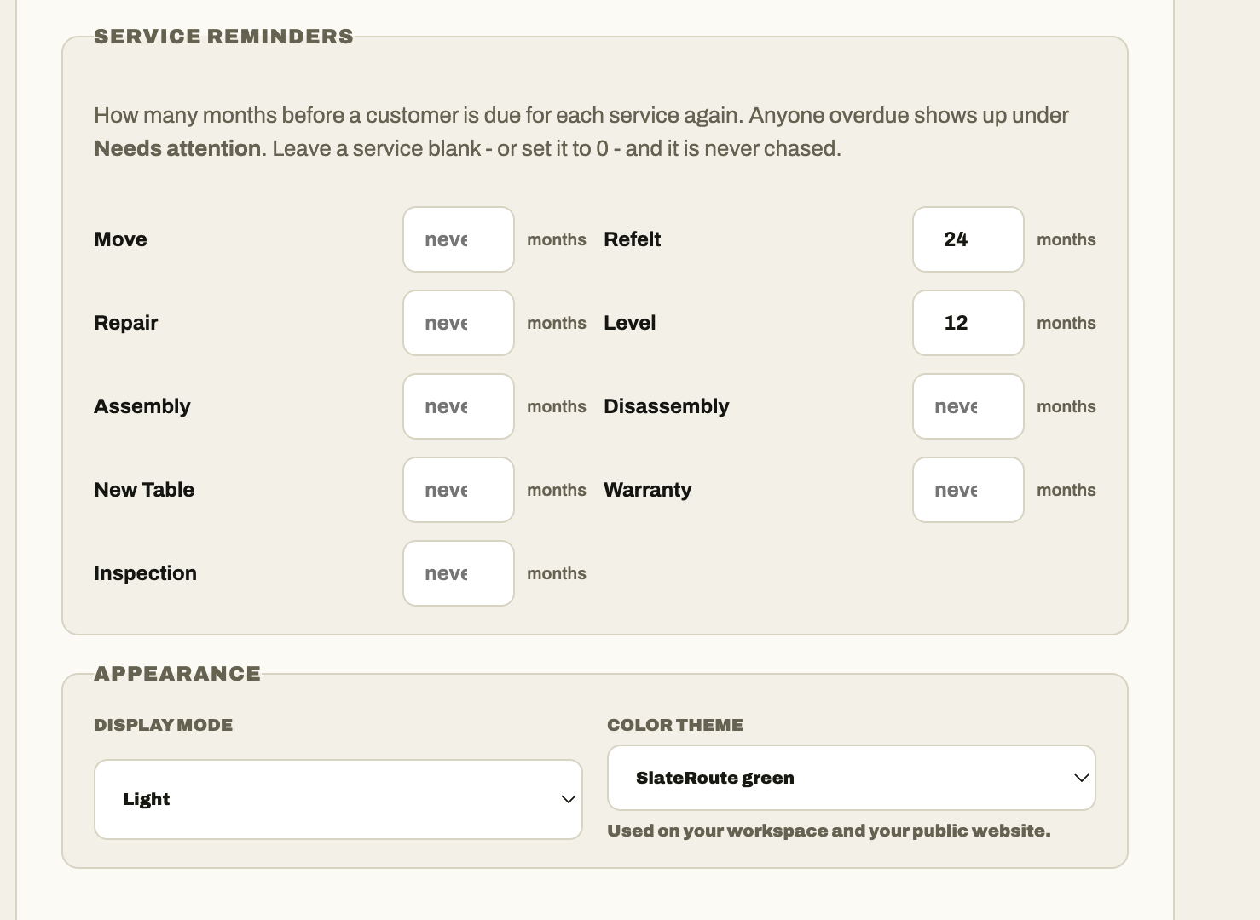Viewport: 1260px width, 920px height.
Task: Click the Appearance section heading
Action: pos(177,674)
